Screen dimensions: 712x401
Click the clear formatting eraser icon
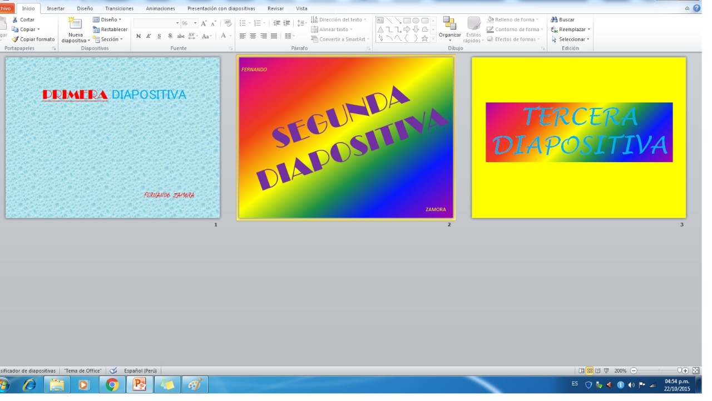228,23
